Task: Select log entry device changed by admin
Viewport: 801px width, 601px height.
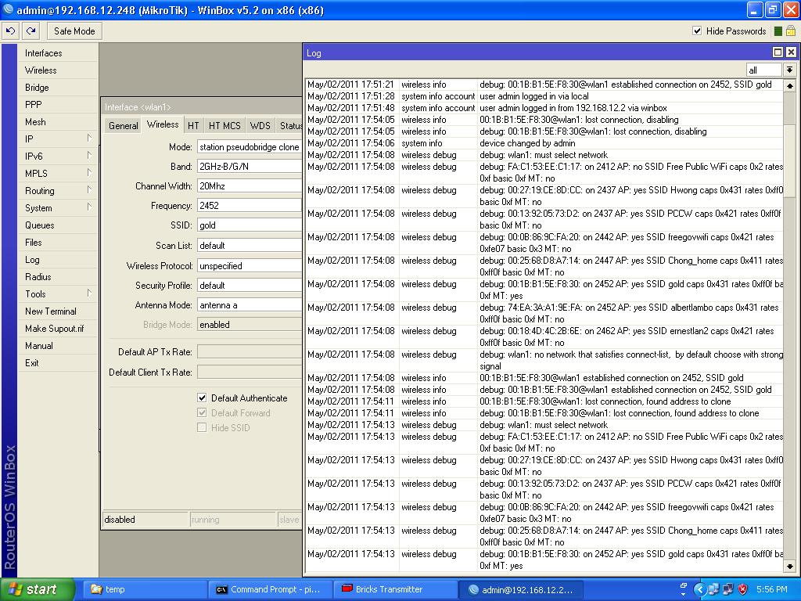Action: [544, 144]
